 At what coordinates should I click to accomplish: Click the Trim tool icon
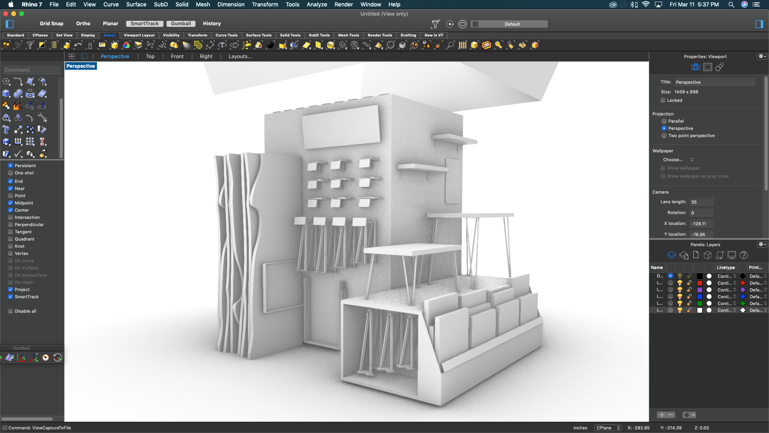coord(30,106)
